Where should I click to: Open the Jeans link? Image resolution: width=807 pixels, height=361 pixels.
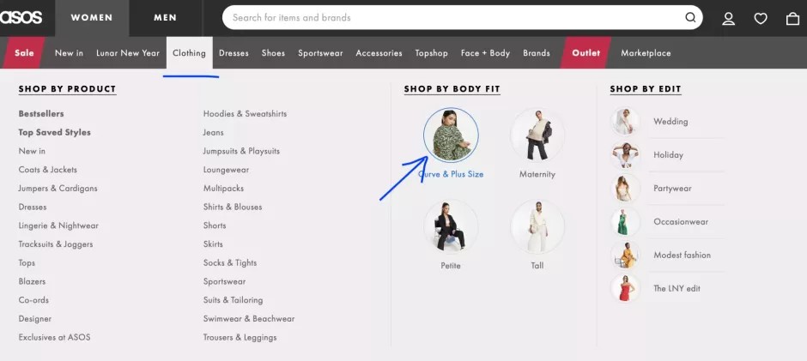click(x=213, y=132)
